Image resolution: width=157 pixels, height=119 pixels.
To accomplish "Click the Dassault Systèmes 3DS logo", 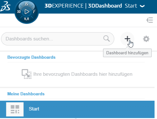I will pos(5,7).
